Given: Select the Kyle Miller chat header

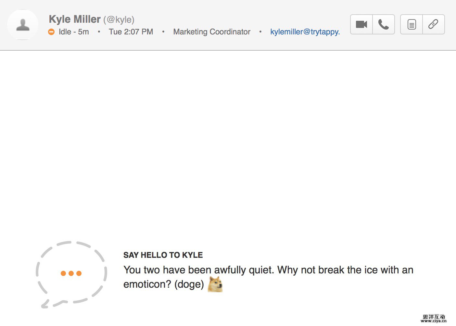Looking at the screenshot, I should click(x=74, y=19).
